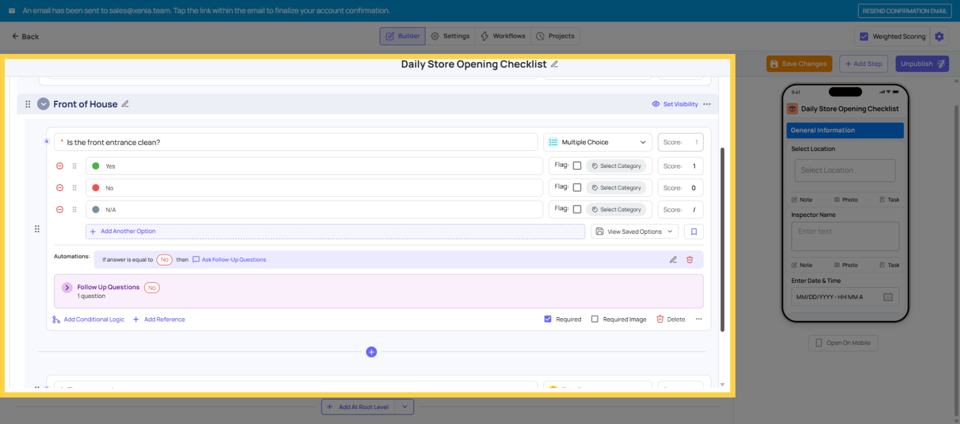Uncheck the Required checkbox
Image resolution: width=960 pixels, height=424 pixels.
pos(548,319)
